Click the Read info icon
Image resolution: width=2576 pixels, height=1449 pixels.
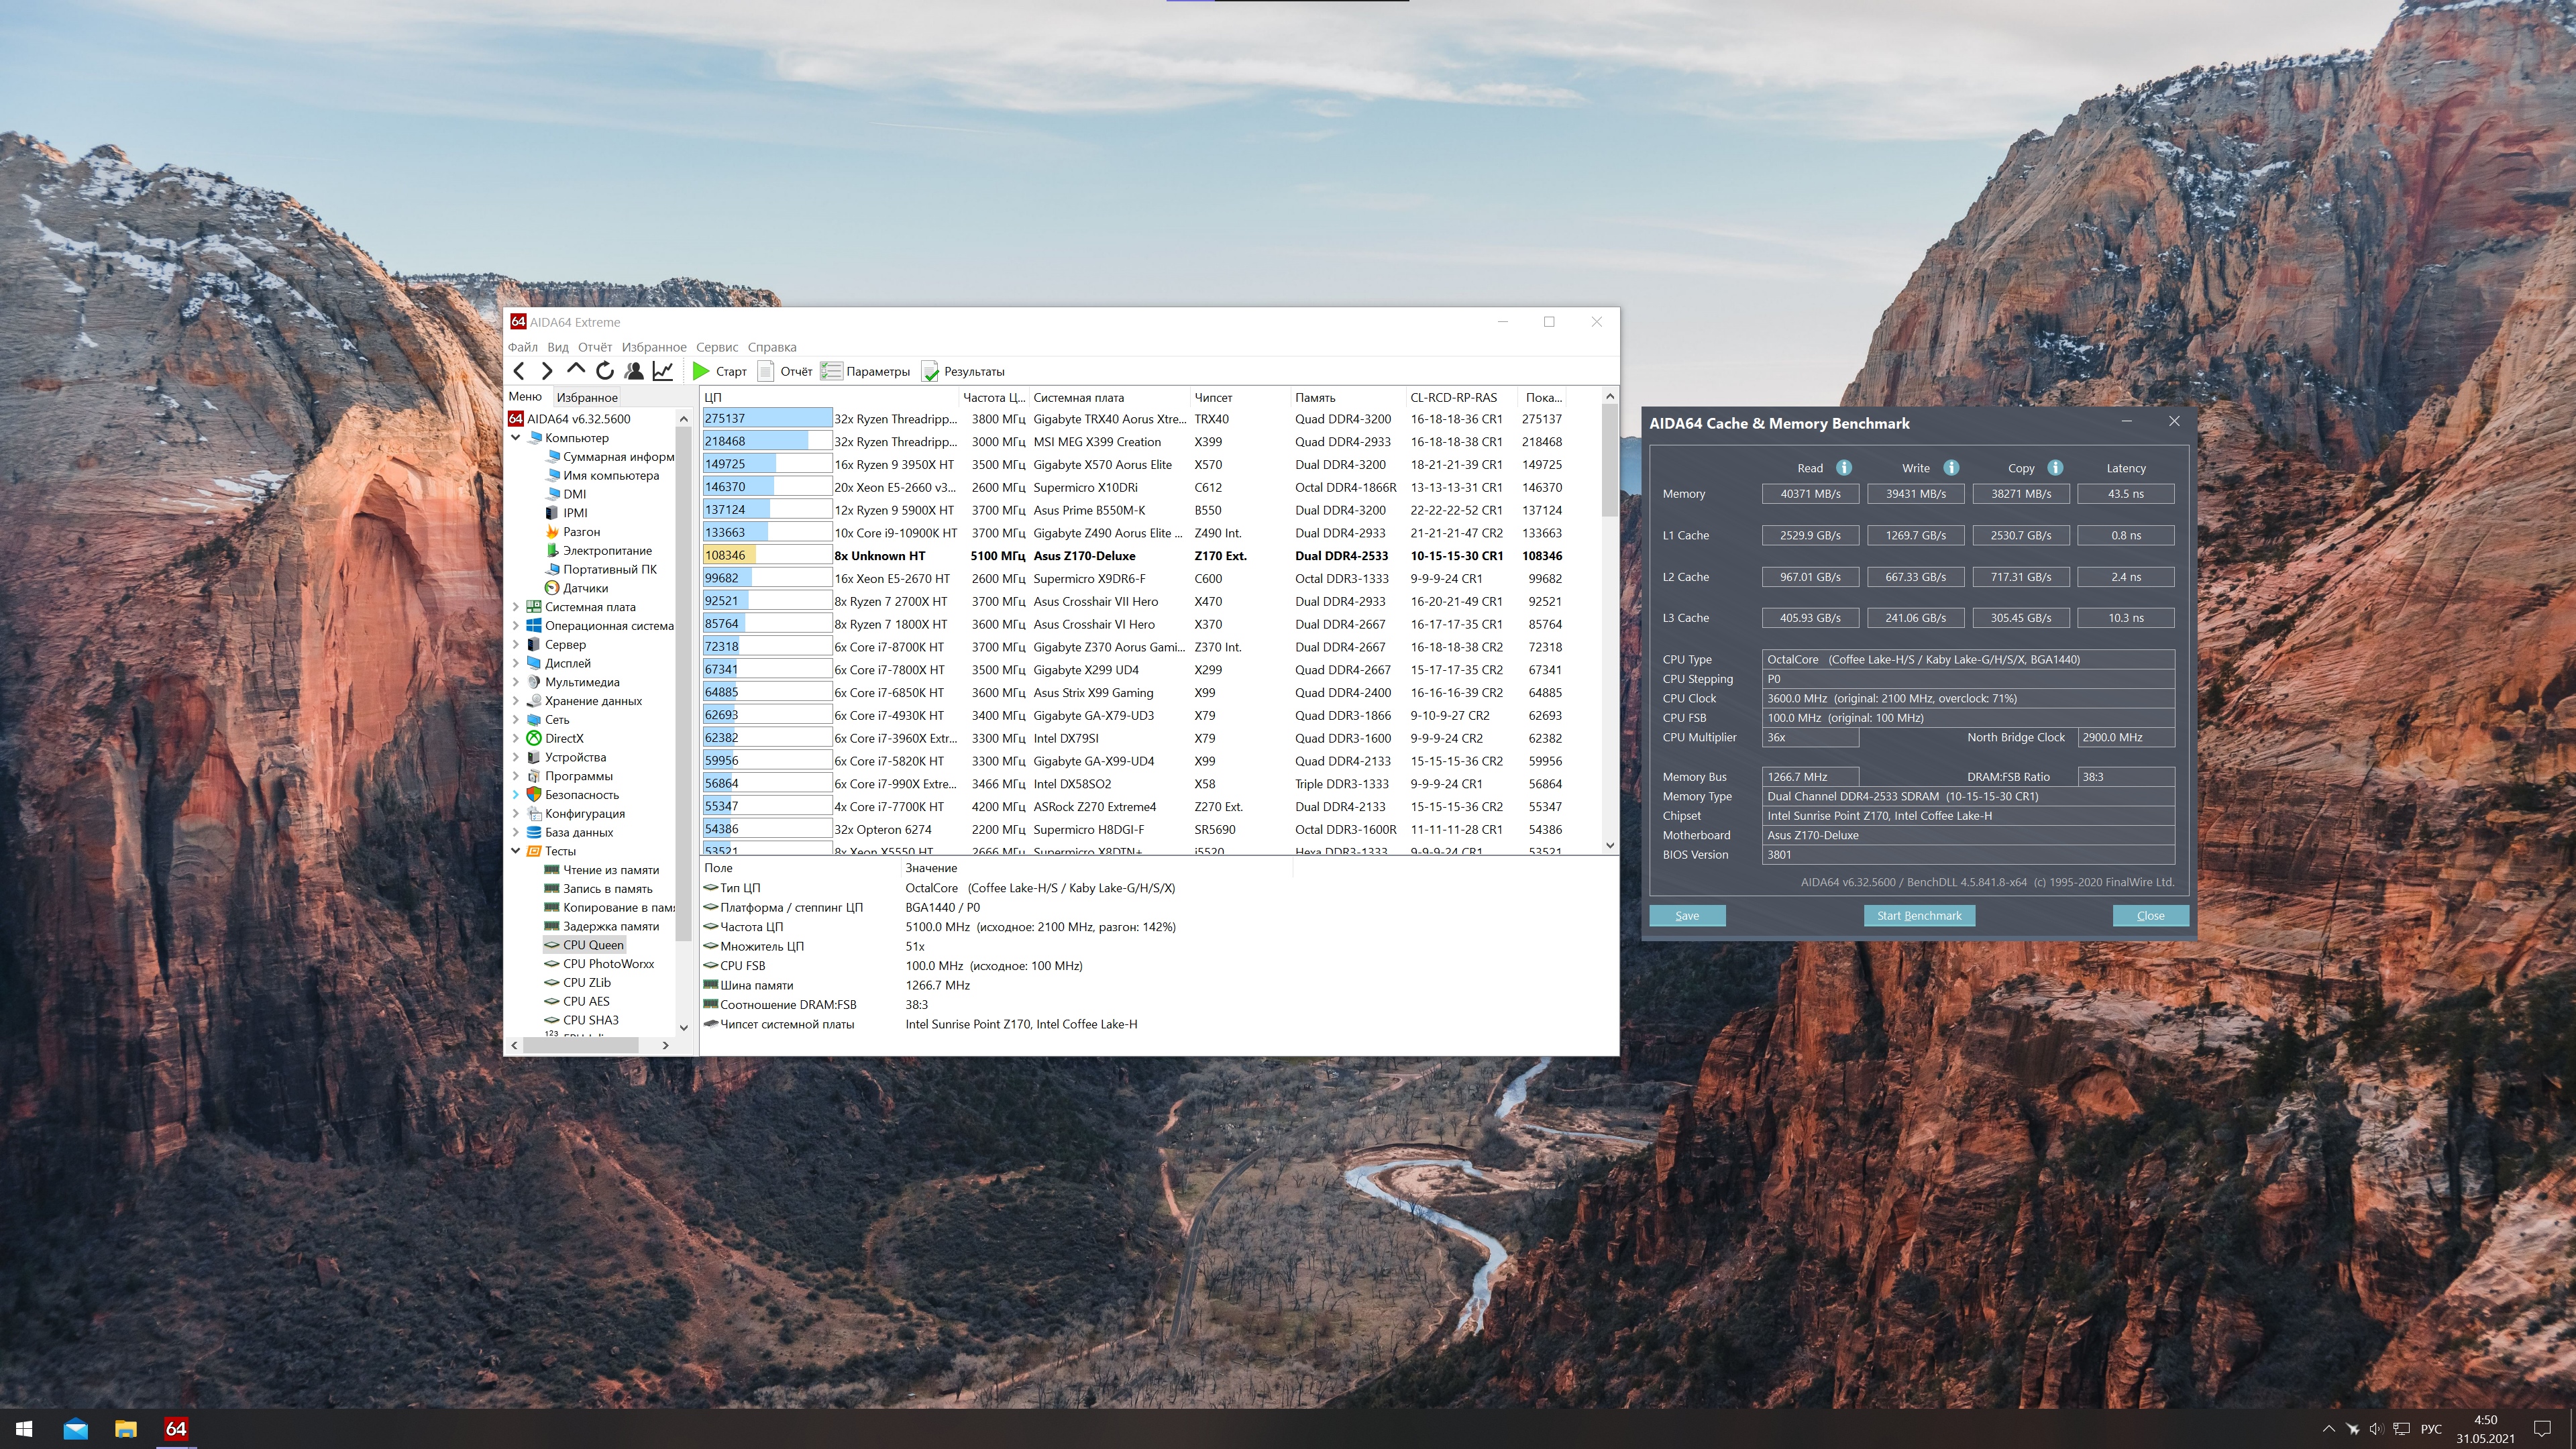coord(1844,468)
